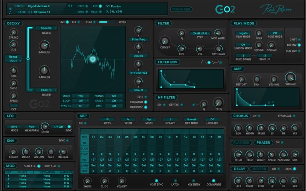The height and width of the screenshot is (191, 306).
Task: Switch to the PHASER tab
Action: point(263,142)
